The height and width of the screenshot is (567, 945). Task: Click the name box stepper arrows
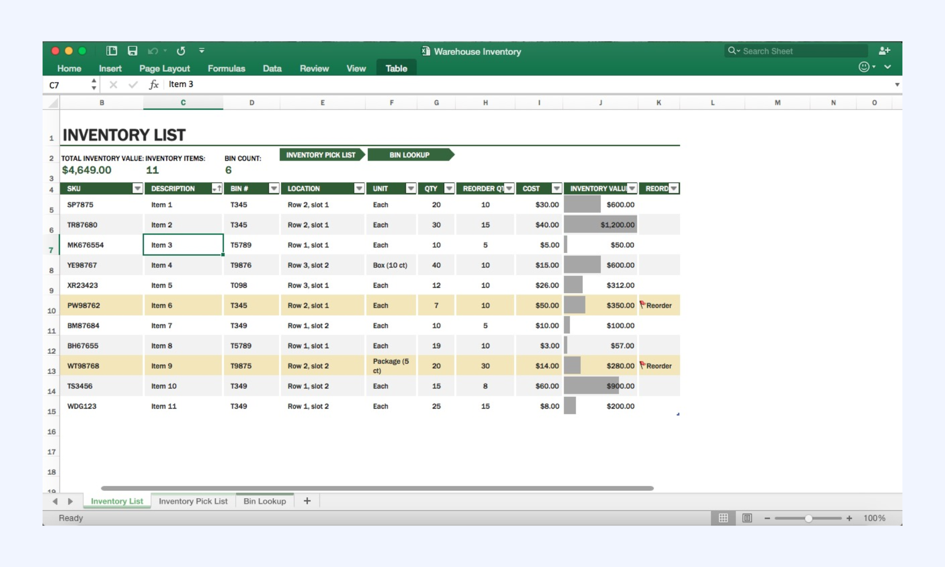(94, 85)
